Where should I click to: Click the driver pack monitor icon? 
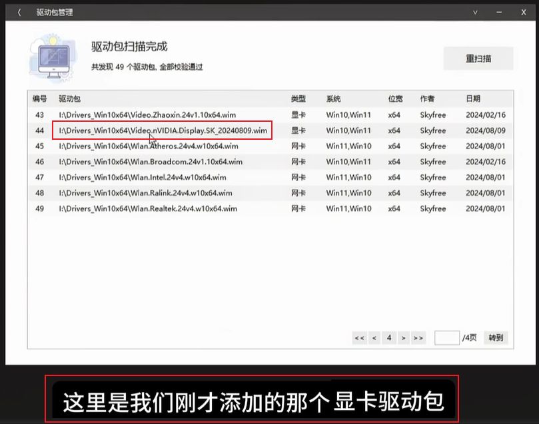pyautogui.click(x=51, y=59)
